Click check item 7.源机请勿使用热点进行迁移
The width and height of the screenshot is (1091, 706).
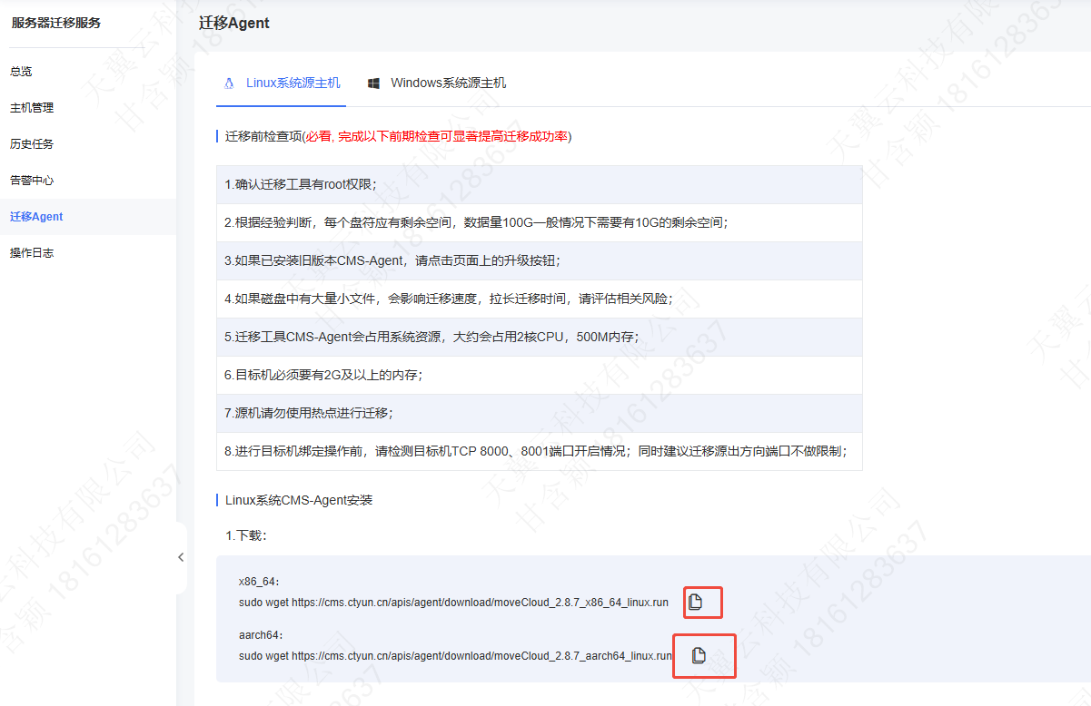(539, 413)
